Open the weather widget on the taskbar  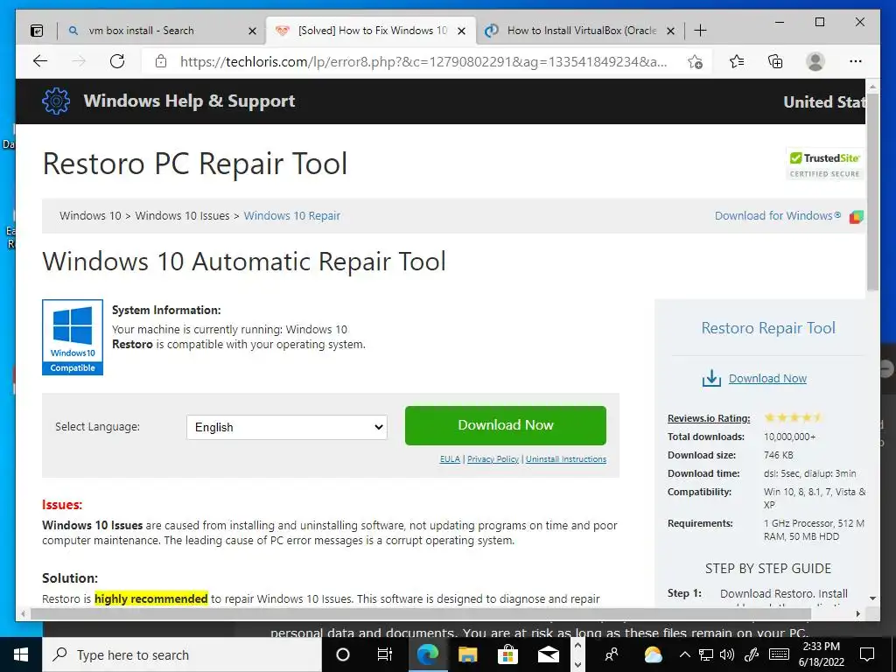653,654
